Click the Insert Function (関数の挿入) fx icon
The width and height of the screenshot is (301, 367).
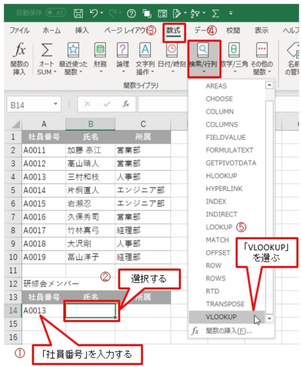tap(19, 50)
